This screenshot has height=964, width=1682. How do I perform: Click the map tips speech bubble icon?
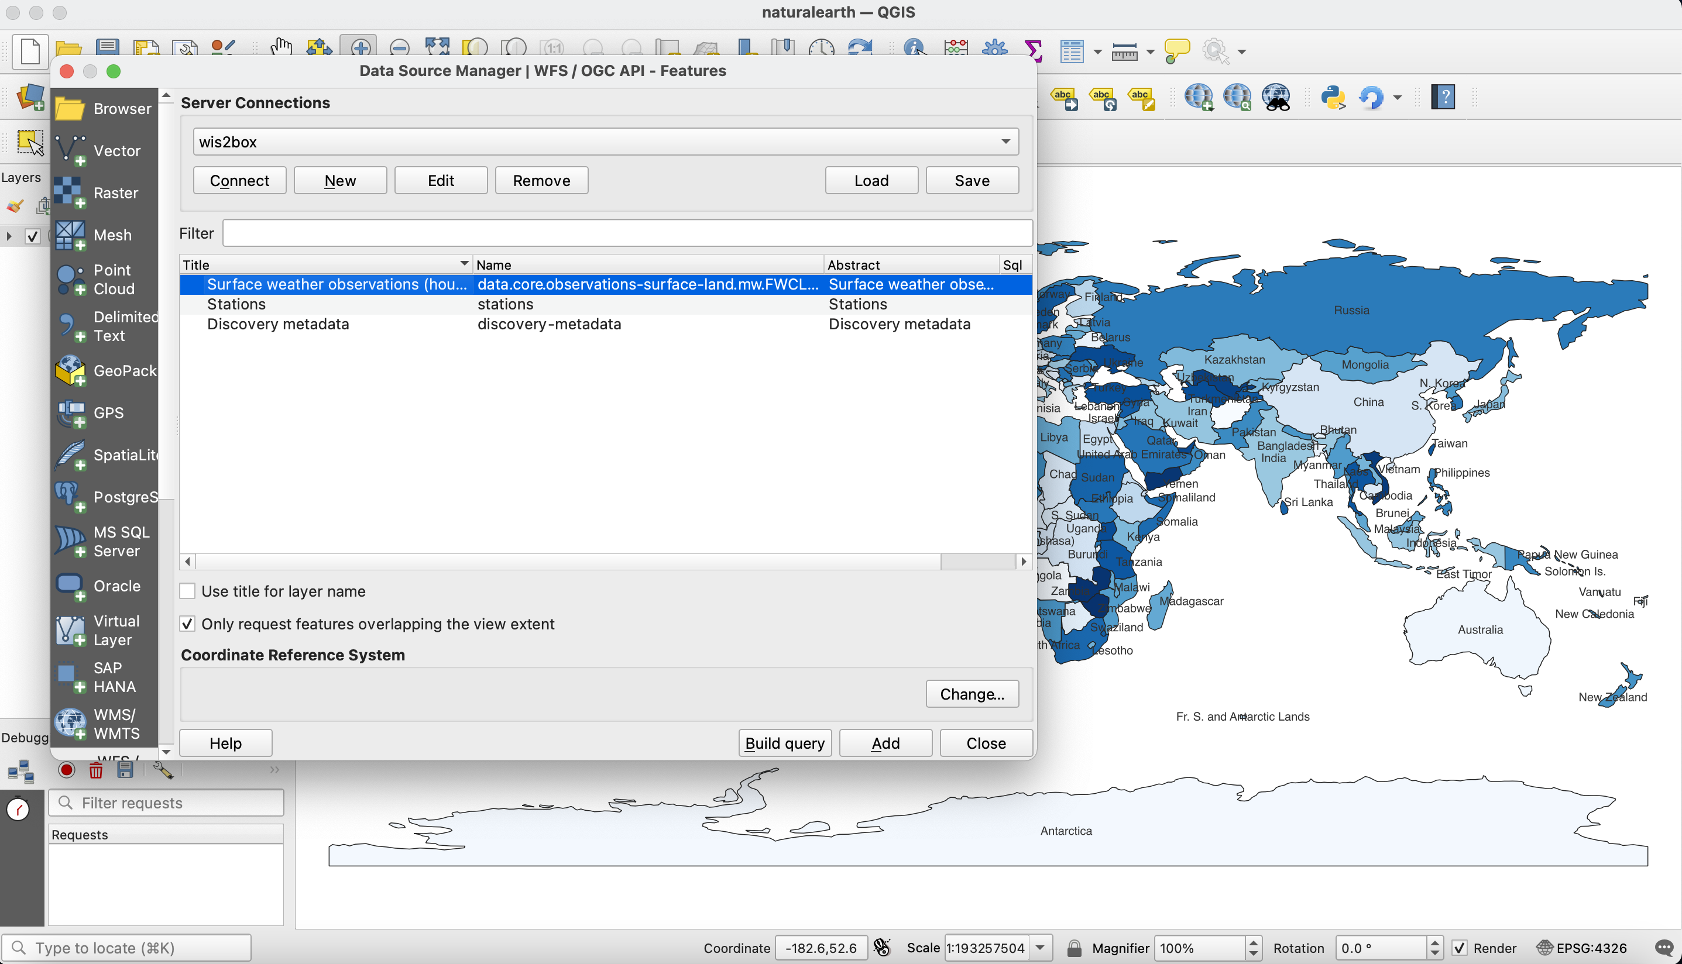[1176, 51]
